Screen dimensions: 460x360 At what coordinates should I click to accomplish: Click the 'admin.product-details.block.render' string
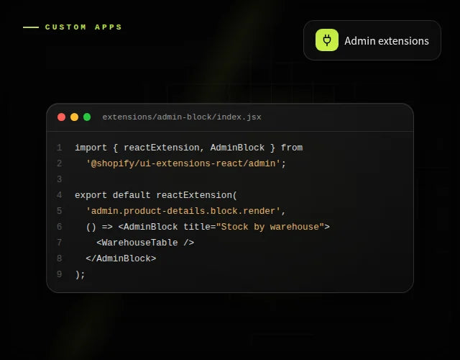(x=183, y=211)
